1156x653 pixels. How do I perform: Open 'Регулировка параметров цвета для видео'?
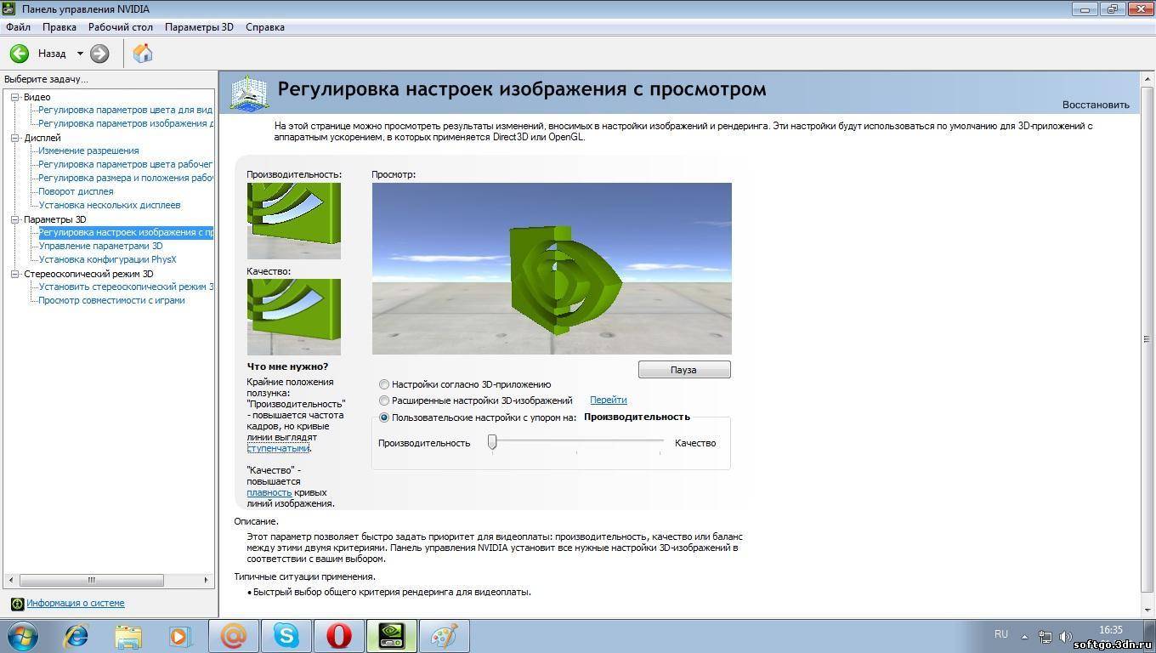click(x=126, y=111)
